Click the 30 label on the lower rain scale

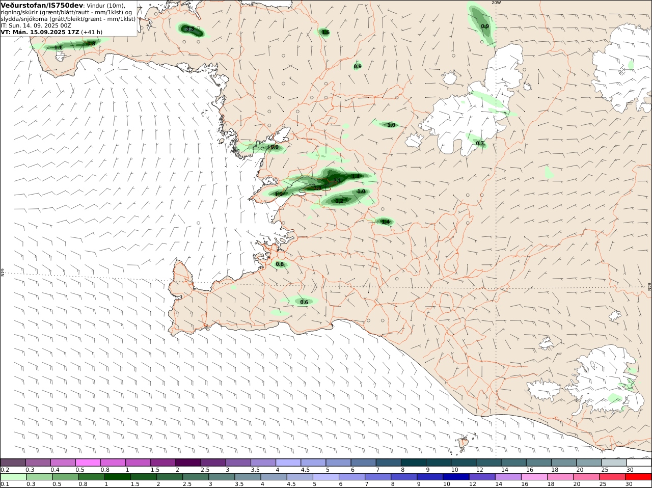pyautogui.click(x=630, y=484)
